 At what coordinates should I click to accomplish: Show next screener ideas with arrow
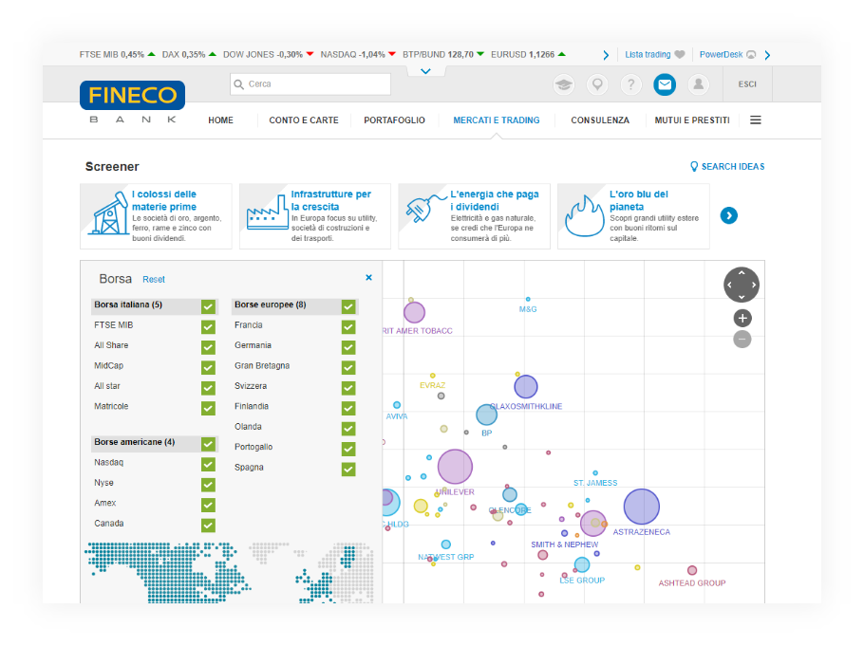pyautogui.click(x=728, y=215)
